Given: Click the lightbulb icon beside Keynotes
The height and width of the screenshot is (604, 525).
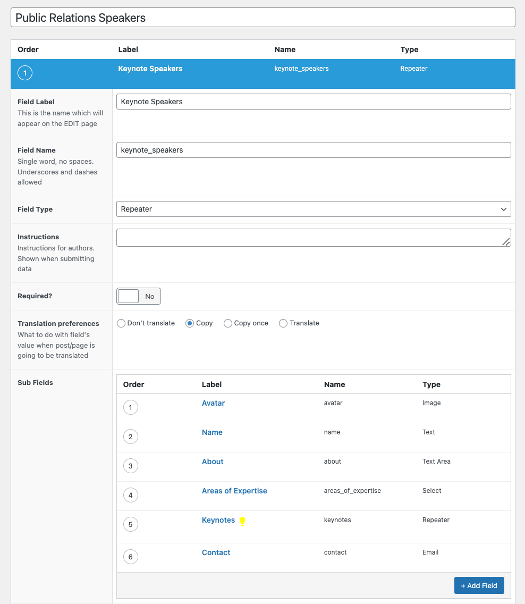Looking at the screenshot, I should click(242, 522).
